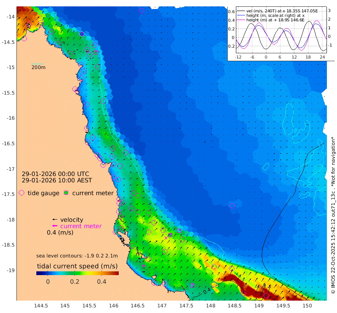Click the current meter square near 18.2S 147.35E
Image resolution: width=337 pixels, height=313 pixels.
(179, 230)
